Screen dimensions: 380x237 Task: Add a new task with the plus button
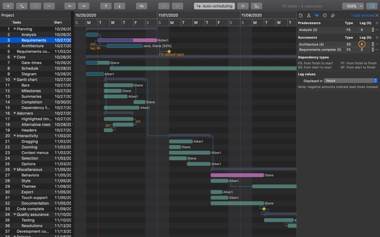8,6
